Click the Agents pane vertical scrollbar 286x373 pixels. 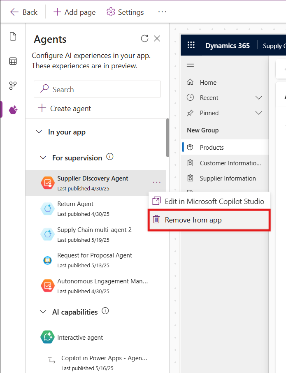tap(167, 138)
